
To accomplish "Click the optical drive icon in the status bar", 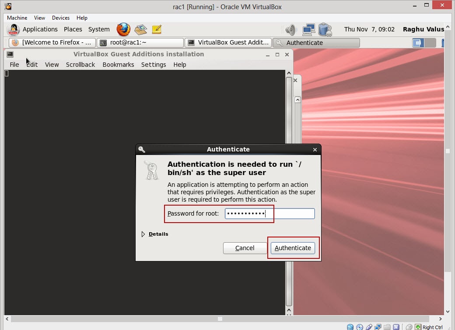I will click(x=360, y=327).
